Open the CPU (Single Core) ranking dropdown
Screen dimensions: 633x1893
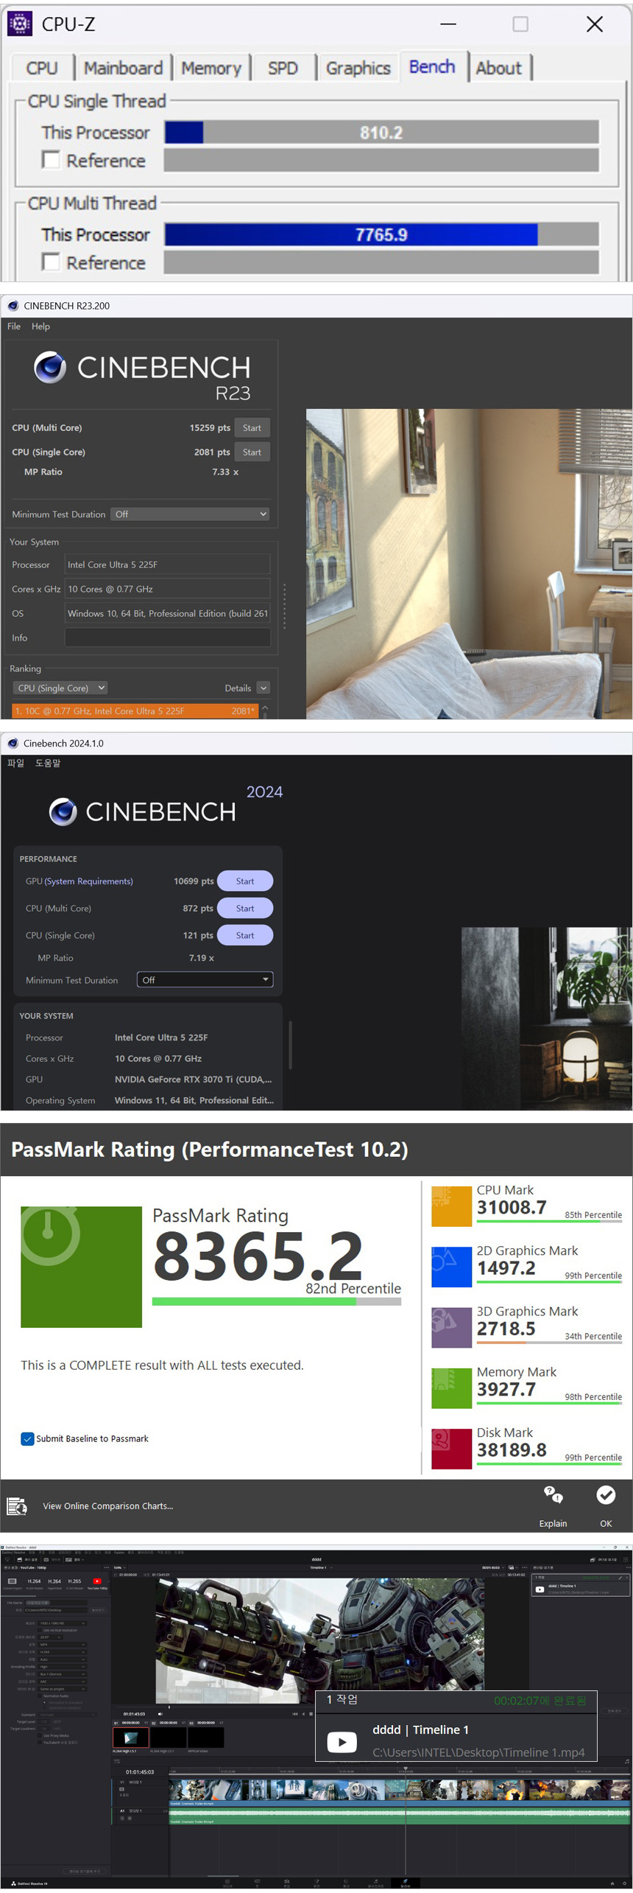pos(60,688)
